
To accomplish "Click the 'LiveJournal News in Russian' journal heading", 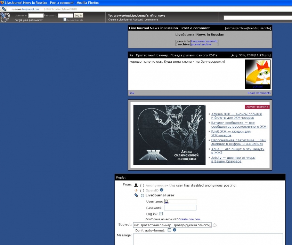I will coord(200,34).
